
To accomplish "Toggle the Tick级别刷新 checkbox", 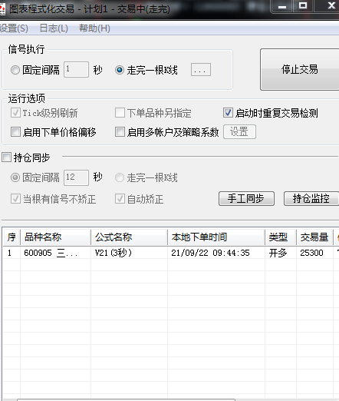I will [15, 113].
